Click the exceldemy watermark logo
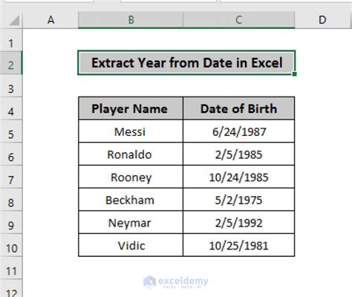The height and width of the screenshot is (297, 352). pyautogui.click(x=176, y=282)
